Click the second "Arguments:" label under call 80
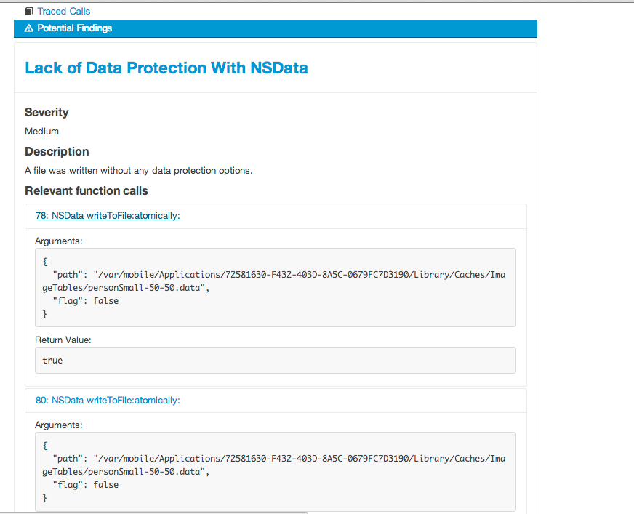This screenshot has width=634, height=514. [x=59, y=425]
